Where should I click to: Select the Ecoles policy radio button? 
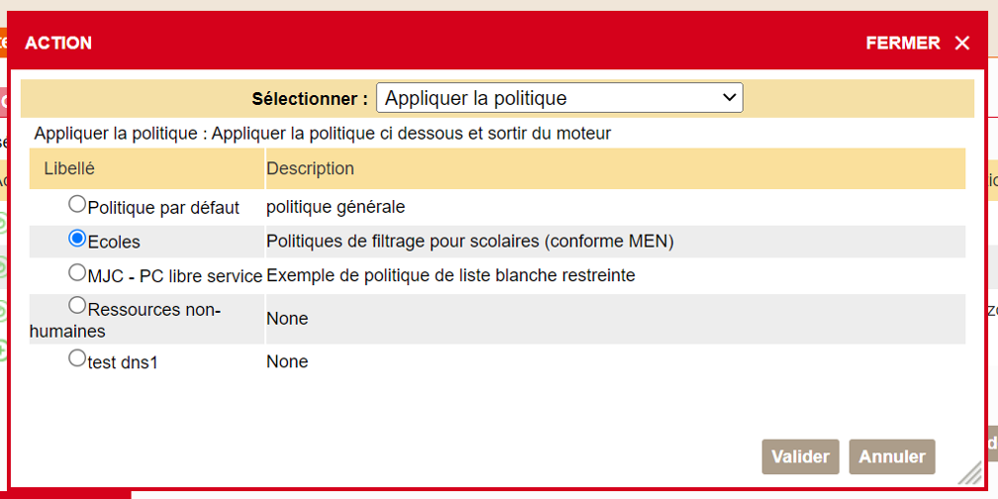click(x=77, y=239)
